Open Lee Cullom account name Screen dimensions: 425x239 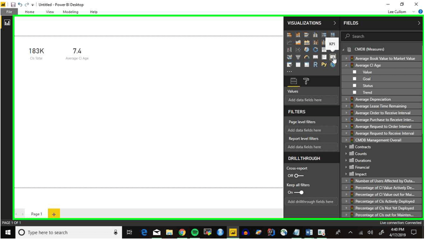(397, 12)
